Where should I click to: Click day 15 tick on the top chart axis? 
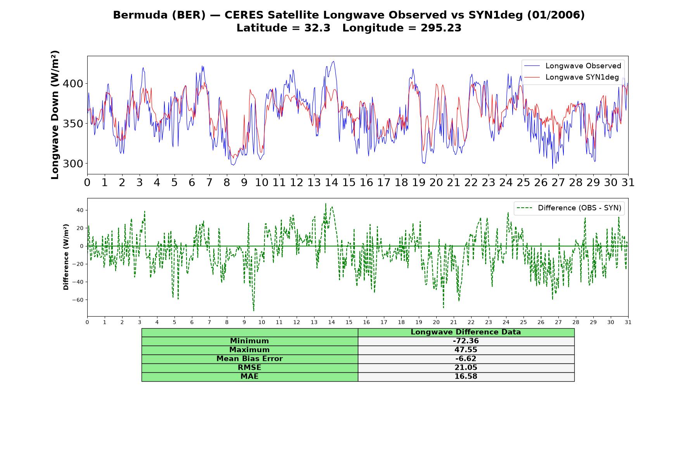pos(349,182)
